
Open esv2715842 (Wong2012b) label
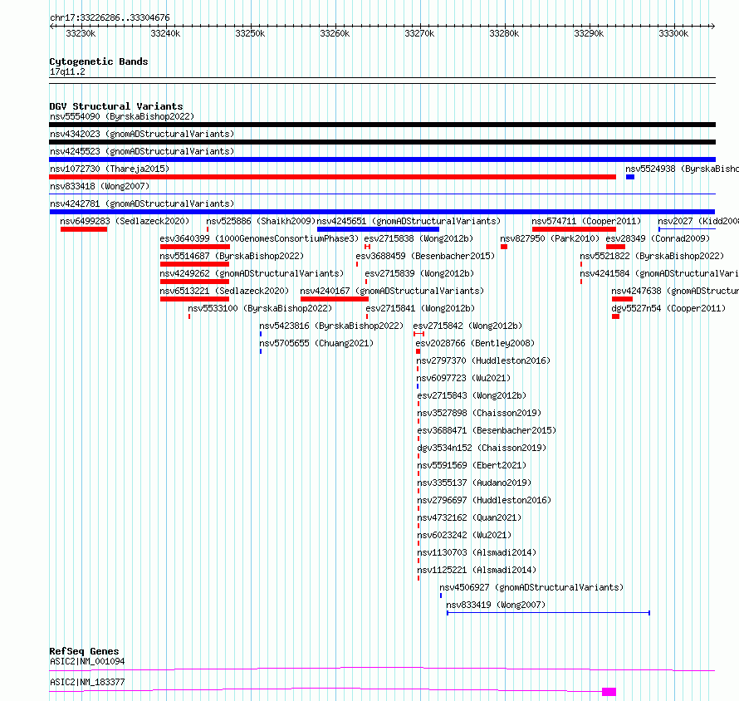[x=467, y=326]
